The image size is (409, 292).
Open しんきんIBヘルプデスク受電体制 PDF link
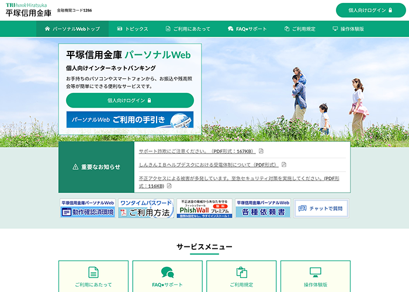[x=209, y=165]
